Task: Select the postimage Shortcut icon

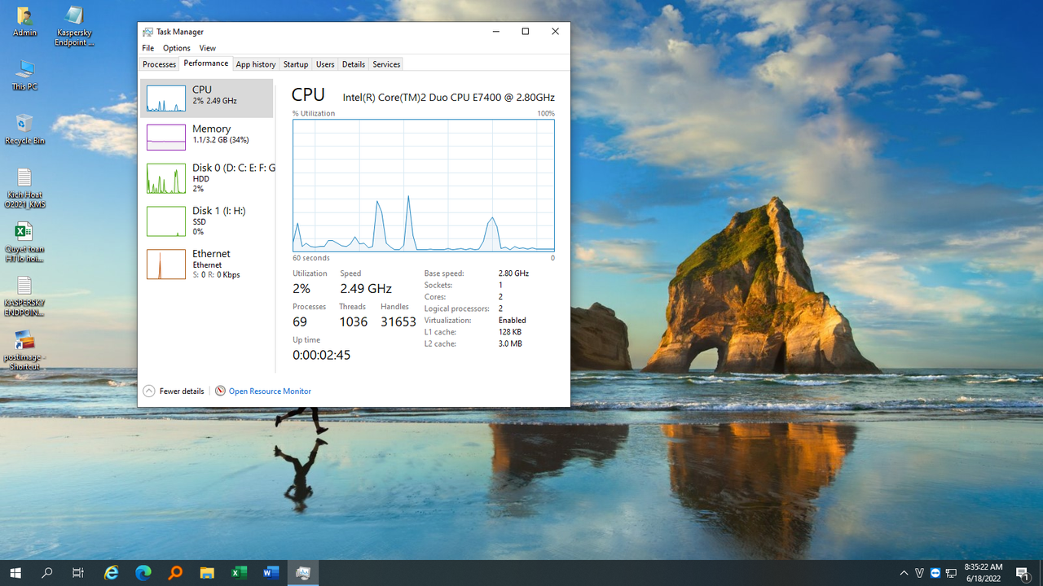Action: tap(24, 350)
